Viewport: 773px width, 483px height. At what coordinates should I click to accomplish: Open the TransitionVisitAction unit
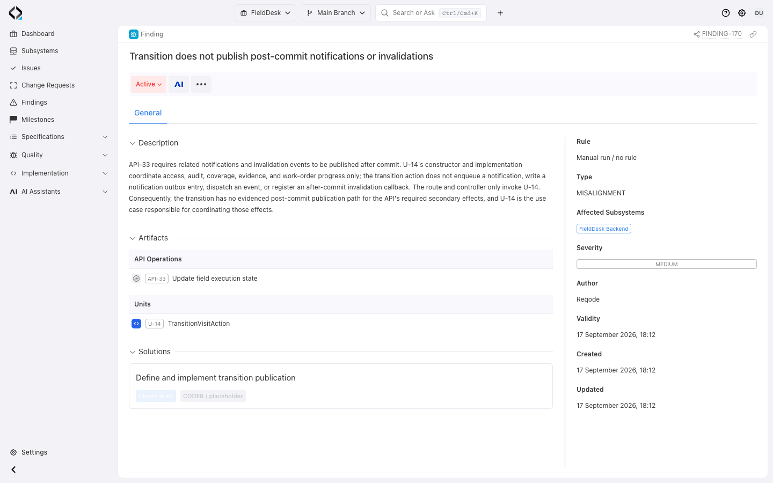click(199, 324)
